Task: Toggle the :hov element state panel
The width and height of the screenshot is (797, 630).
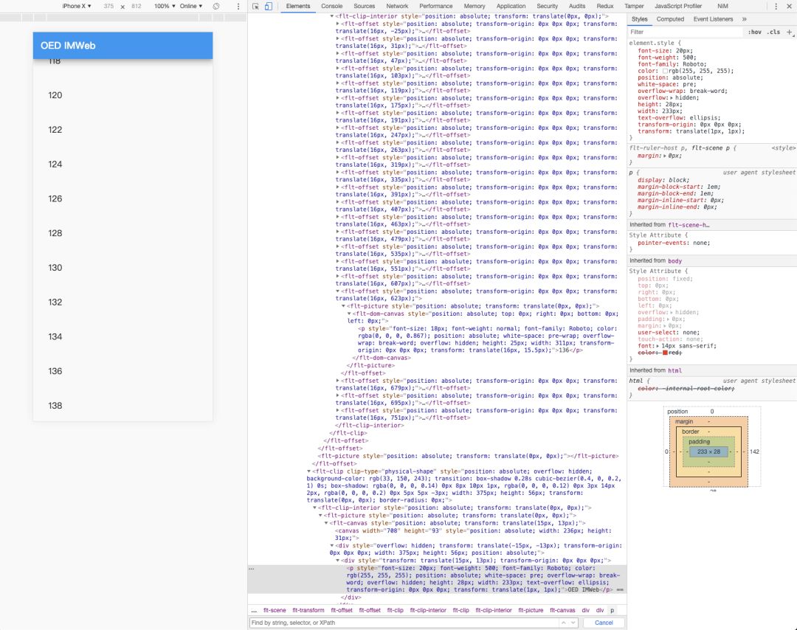Action: coord(754,32)
